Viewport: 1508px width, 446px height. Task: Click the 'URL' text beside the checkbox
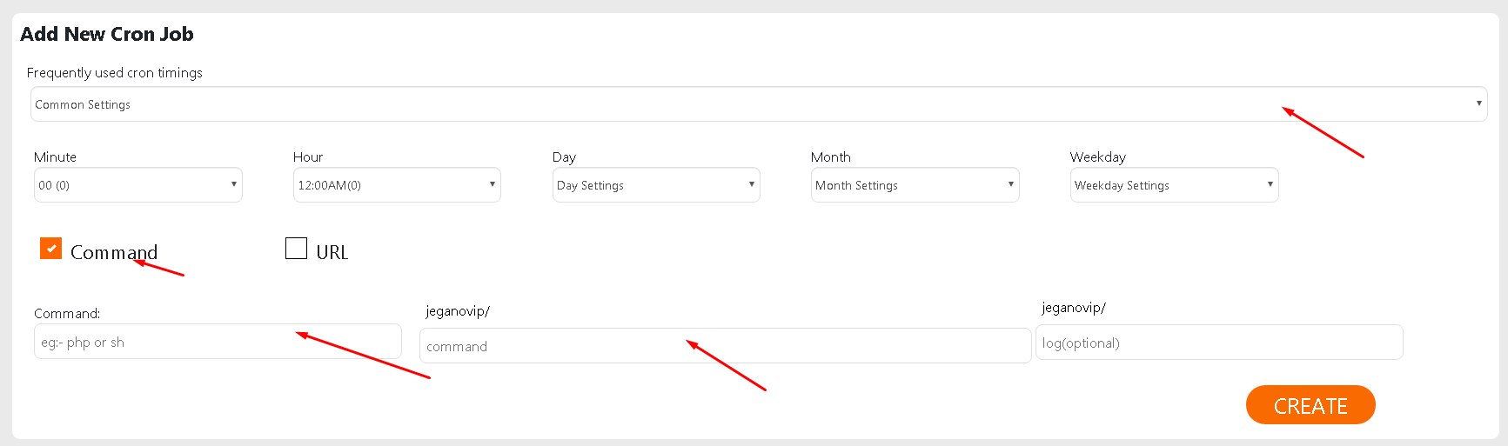pyautogui.click(x=332, y=252)
